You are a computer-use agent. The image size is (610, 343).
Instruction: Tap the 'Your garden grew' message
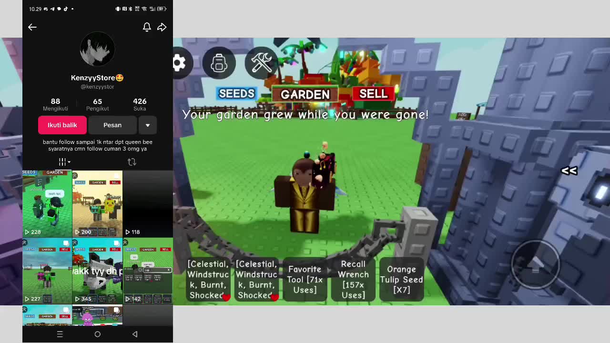point(305,115)
